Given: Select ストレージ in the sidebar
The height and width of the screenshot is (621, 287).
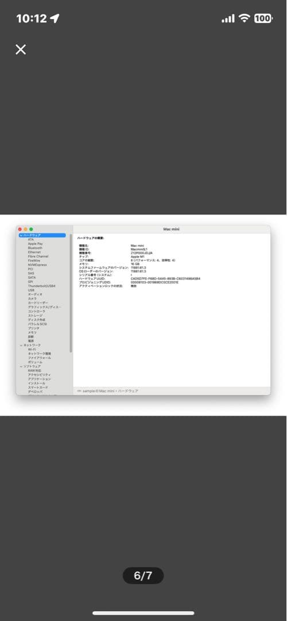Looking at the screenshot, I should click(x=35, y=316).
